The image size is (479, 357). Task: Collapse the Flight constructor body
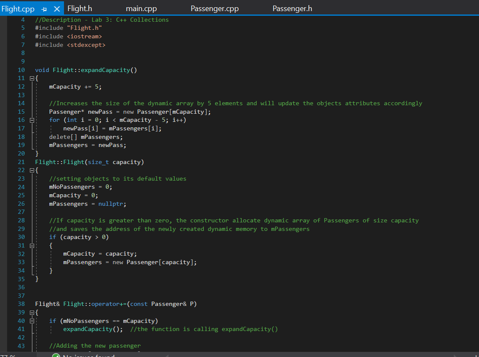click(x=32, y=170)
